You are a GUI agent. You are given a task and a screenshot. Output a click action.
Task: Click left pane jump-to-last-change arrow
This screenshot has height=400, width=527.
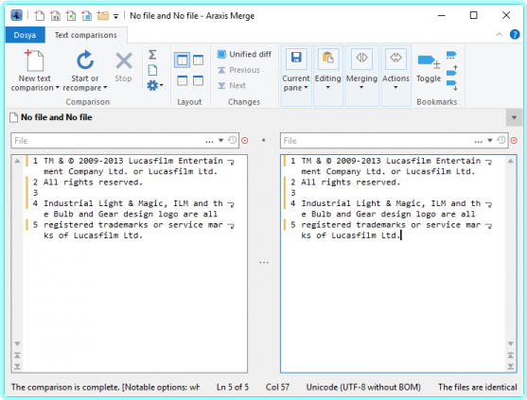[x=17, y=366]
